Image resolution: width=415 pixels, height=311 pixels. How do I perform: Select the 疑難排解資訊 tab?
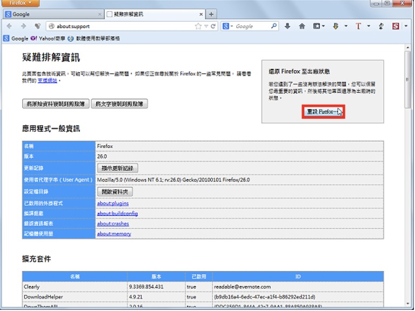click(x=155, y=14)
